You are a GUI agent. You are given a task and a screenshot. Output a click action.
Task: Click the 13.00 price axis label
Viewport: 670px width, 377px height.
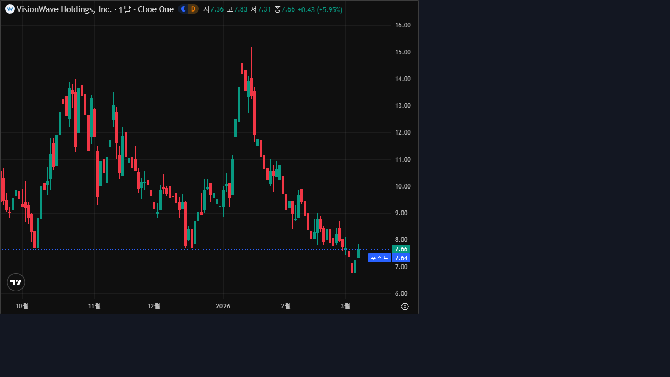(403, 106)
